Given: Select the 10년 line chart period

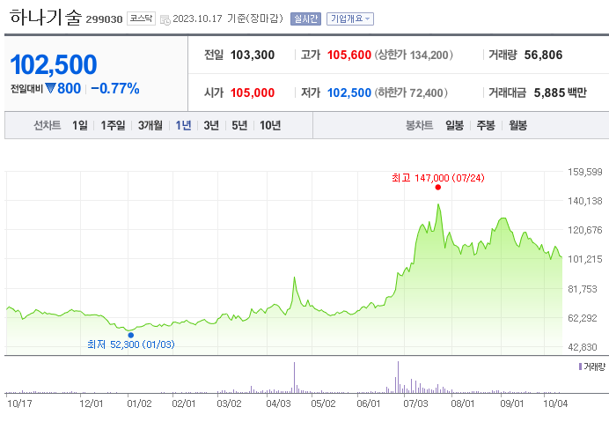Looking at the screenshot, I should point(270,125).
